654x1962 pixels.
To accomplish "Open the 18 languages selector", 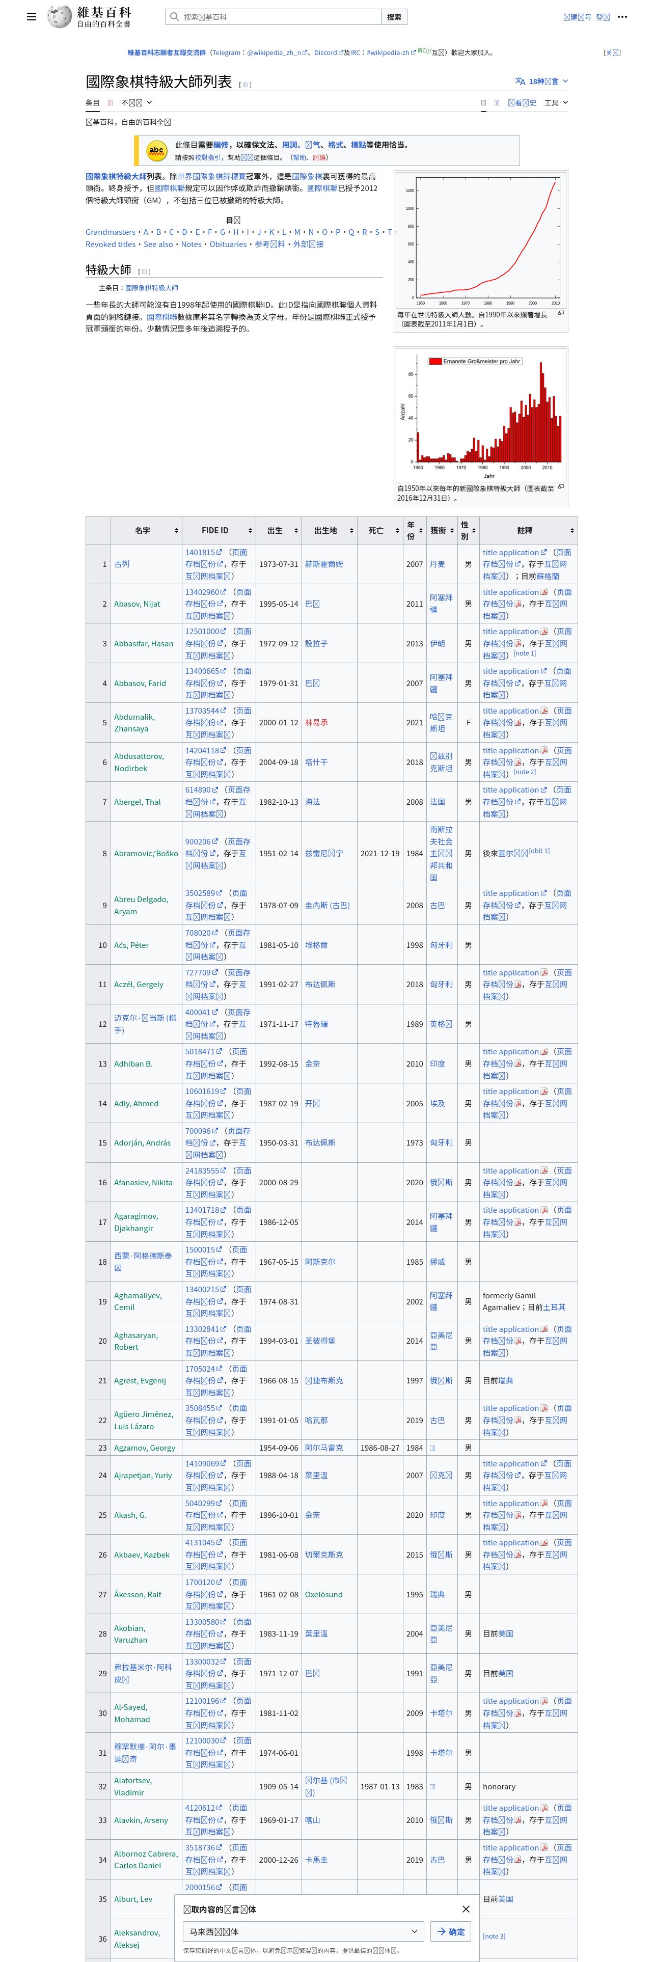I will 541,81.
